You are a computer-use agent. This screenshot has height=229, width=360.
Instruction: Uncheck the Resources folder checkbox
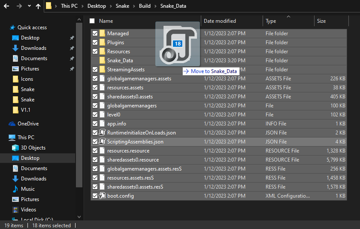pyautogui.click(x=95, y=51)
